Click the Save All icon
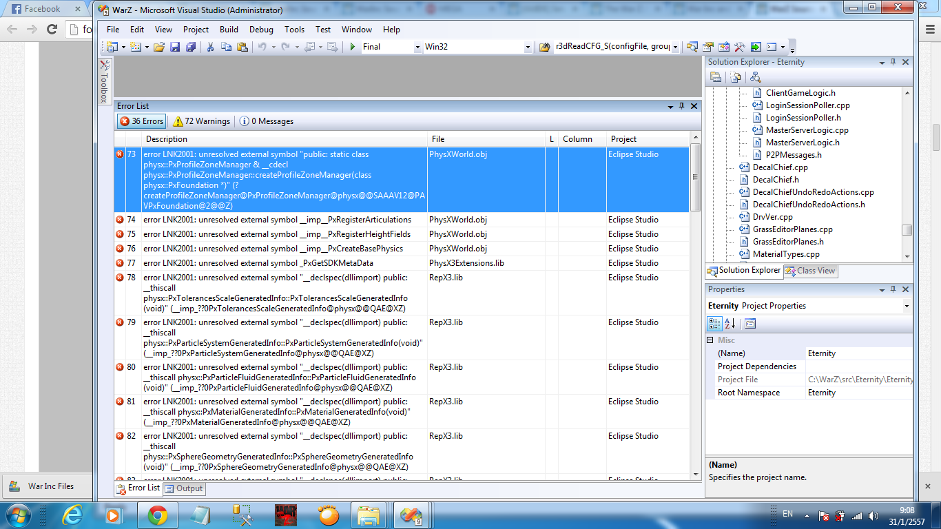This screenshot has height=529, width=941. [191, 47]
